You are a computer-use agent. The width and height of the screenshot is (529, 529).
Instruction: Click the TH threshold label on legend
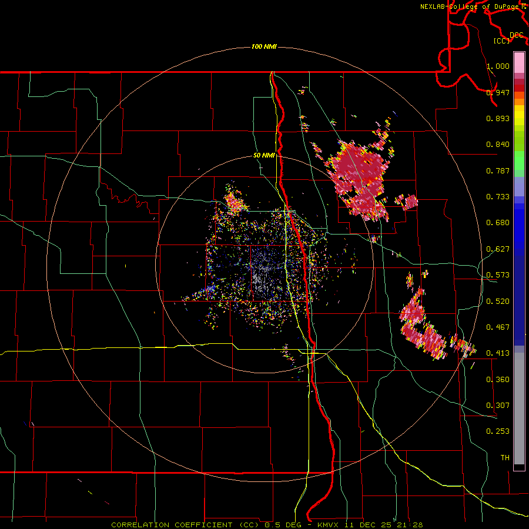pos(505,458)
